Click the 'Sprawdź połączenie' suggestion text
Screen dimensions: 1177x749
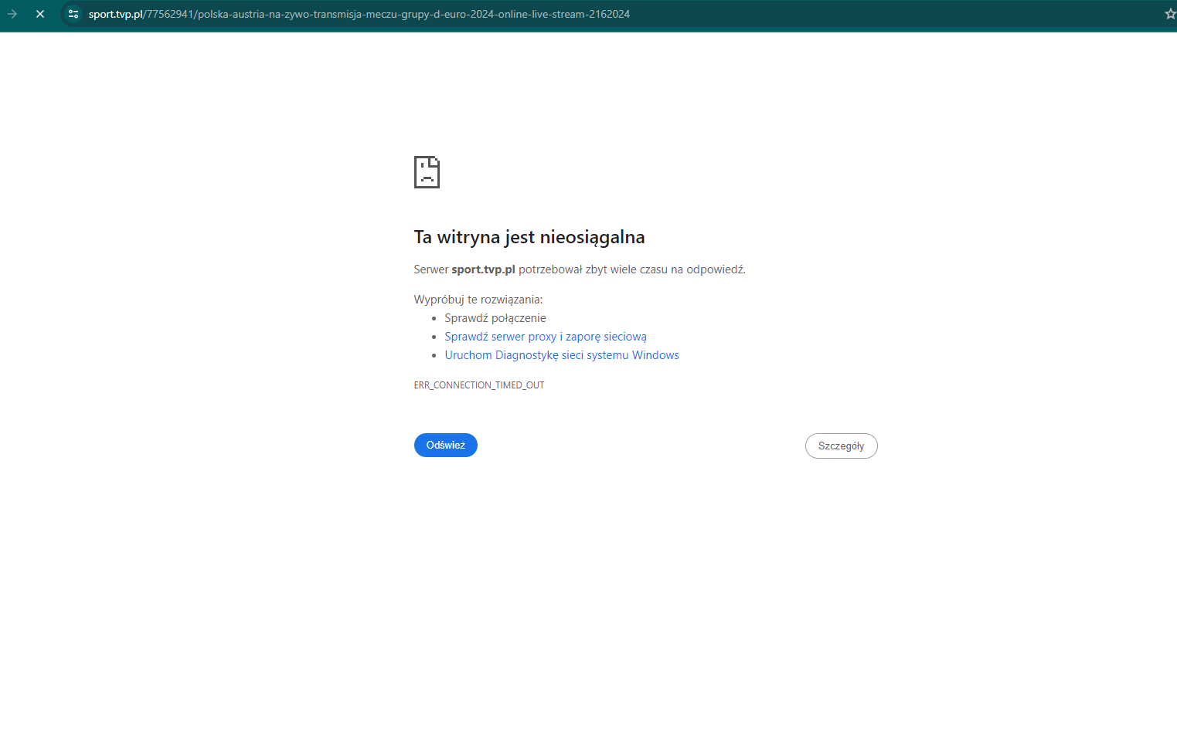pos(495,318)
